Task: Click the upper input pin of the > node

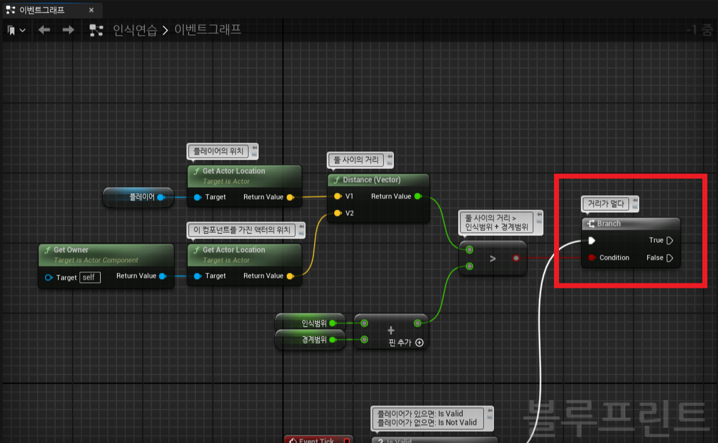Action: [x=469, y=250]
